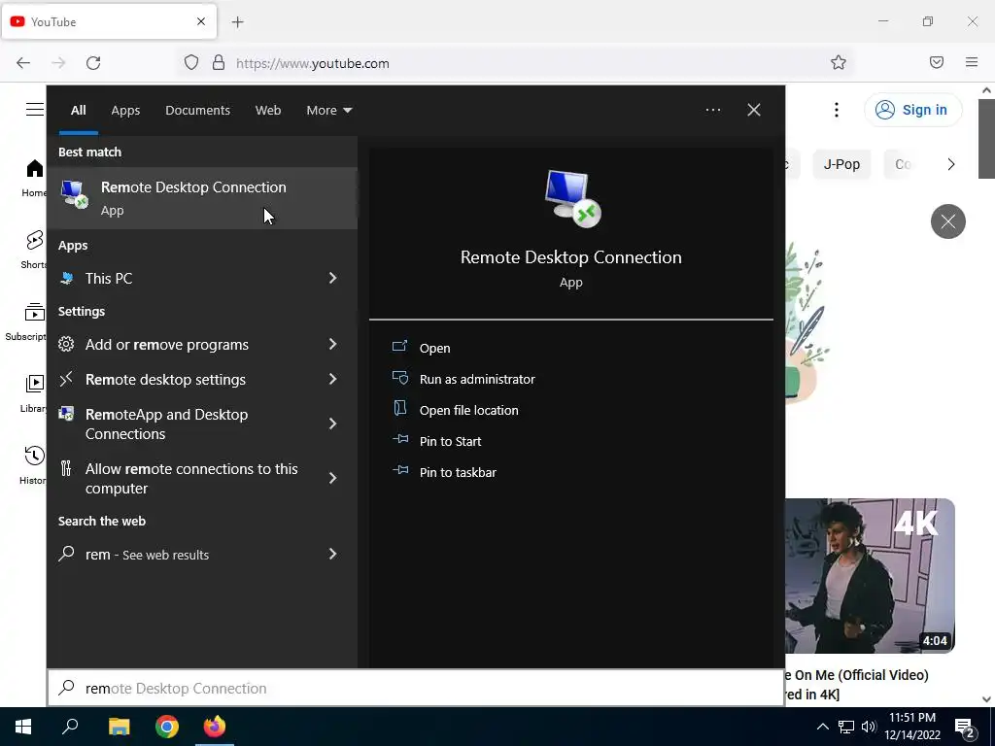Expand Add or remove programs arrow

coord(332,345)
